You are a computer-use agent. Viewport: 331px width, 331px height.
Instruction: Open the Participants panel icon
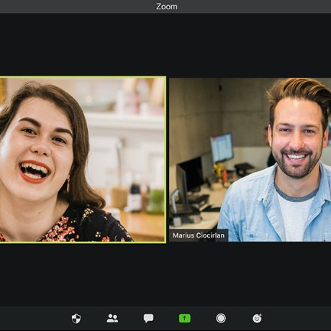pyautogui.click(x=112, y=318)
